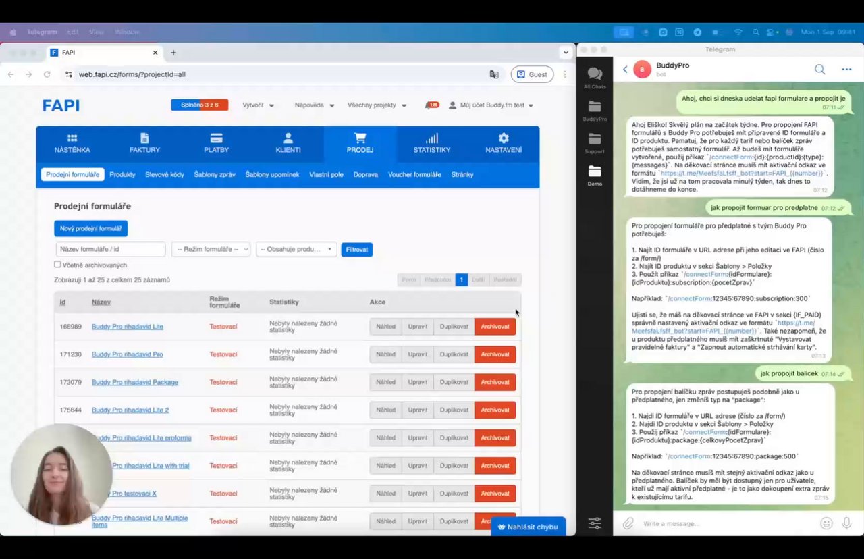
Task: Click the browser translate page icon
Action: (494, 74)
